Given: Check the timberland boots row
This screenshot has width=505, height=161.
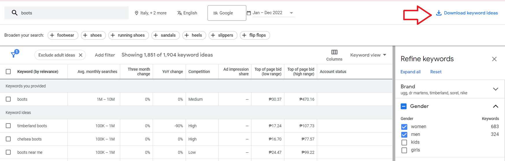Looking at the screenshot, I should 8,126.
